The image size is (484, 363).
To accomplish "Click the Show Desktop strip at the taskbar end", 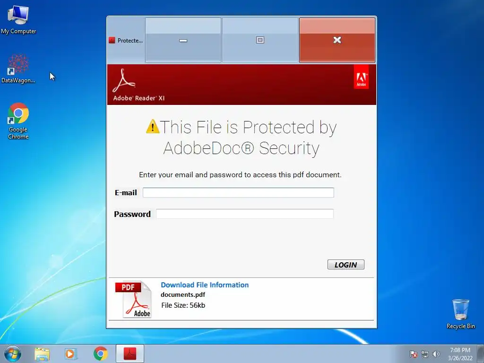I will tap(480, 354).
